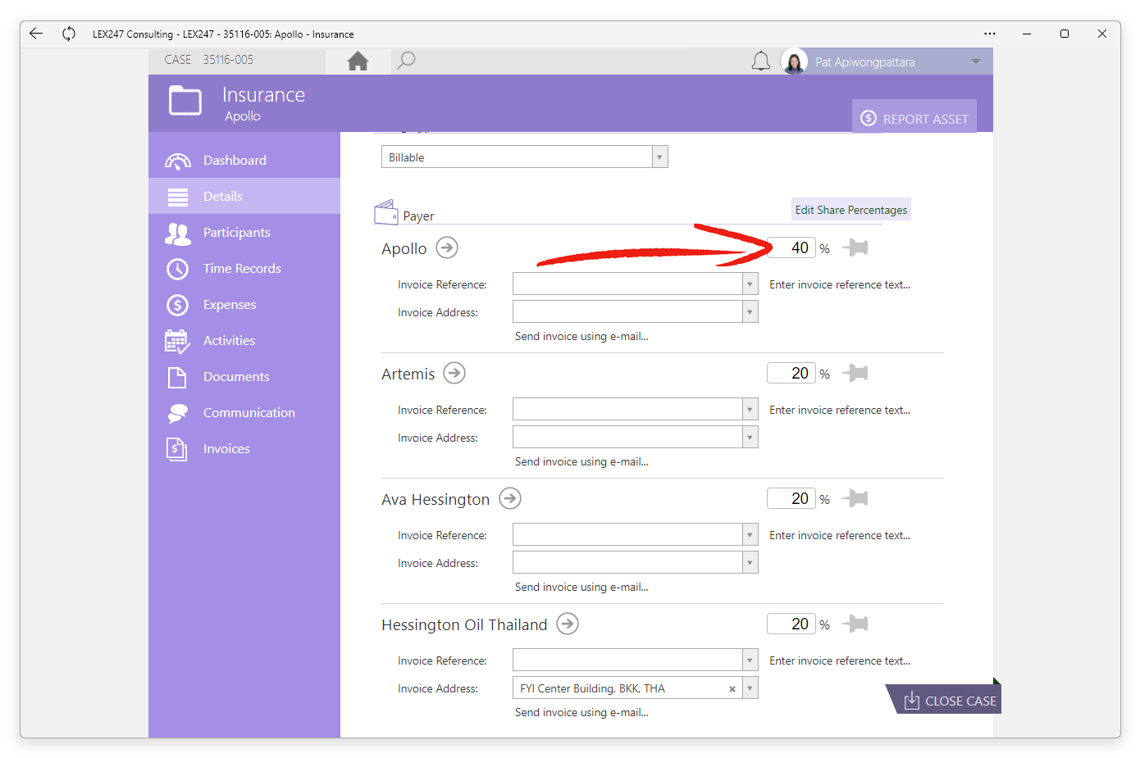Toggle the pin for Hessington Oil Thailand's share
The image size is (1140, 758).
pos(855,624)
